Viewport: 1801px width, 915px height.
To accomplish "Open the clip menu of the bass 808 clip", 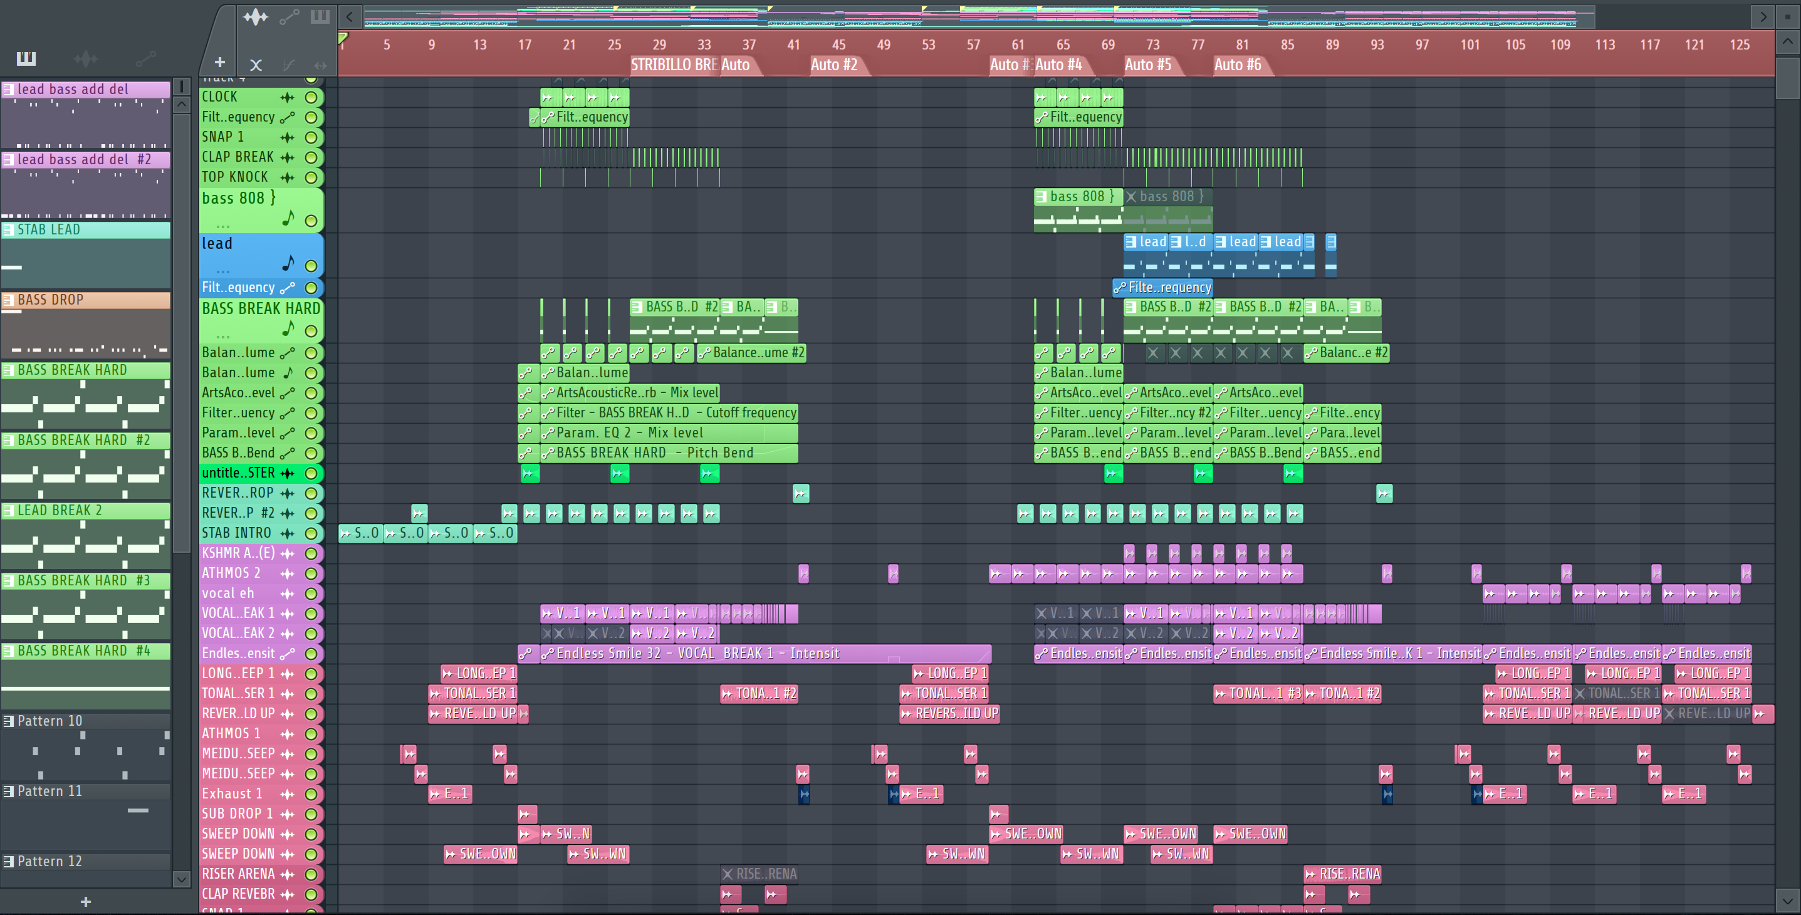I will [x=1041, y=196].
